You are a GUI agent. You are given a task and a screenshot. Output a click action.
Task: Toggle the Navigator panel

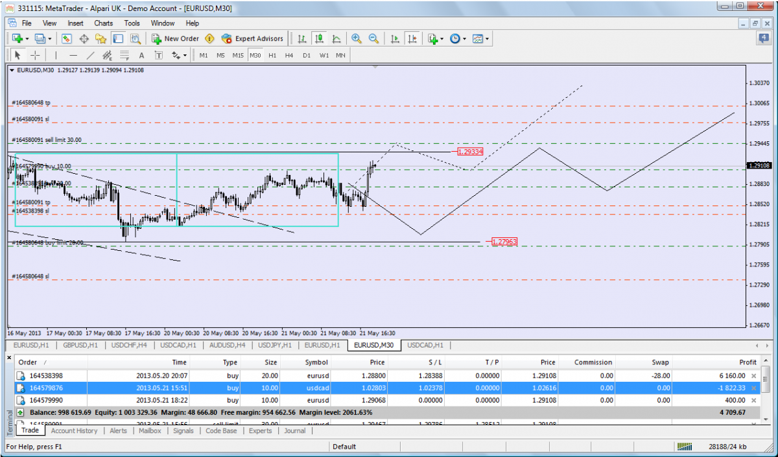100,39
